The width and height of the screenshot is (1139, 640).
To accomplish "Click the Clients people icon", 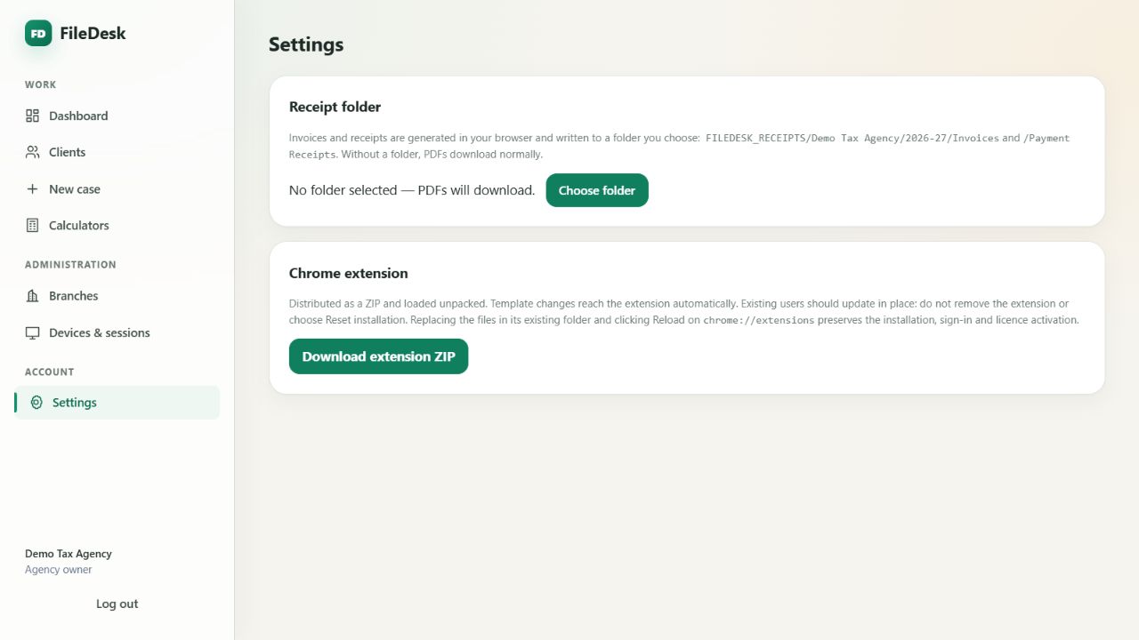I will 33,152.
